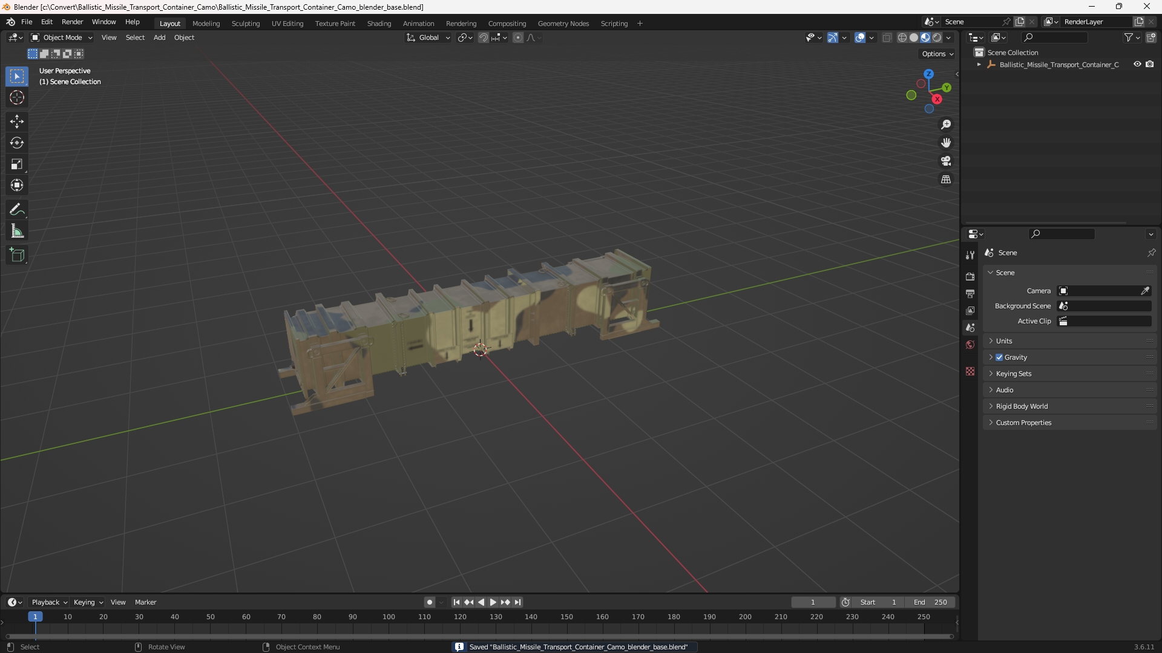The image size is (1162, 653).
Task: Expand the Units panel
Action: coord(1070,341)
